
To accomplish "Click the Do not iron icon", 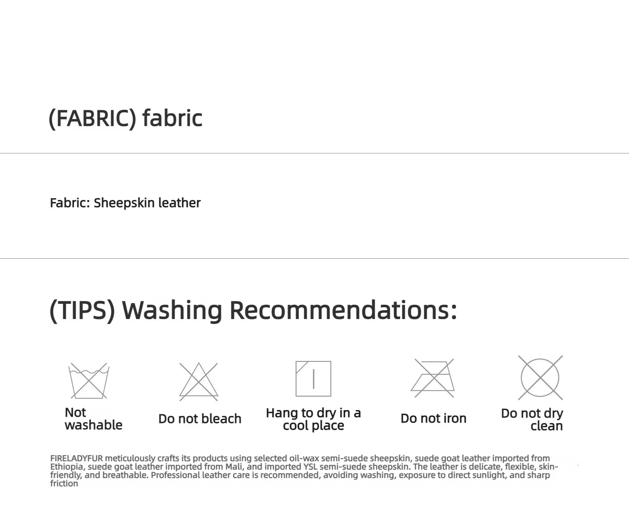I will pyautogui.click(x=433, y=378).
